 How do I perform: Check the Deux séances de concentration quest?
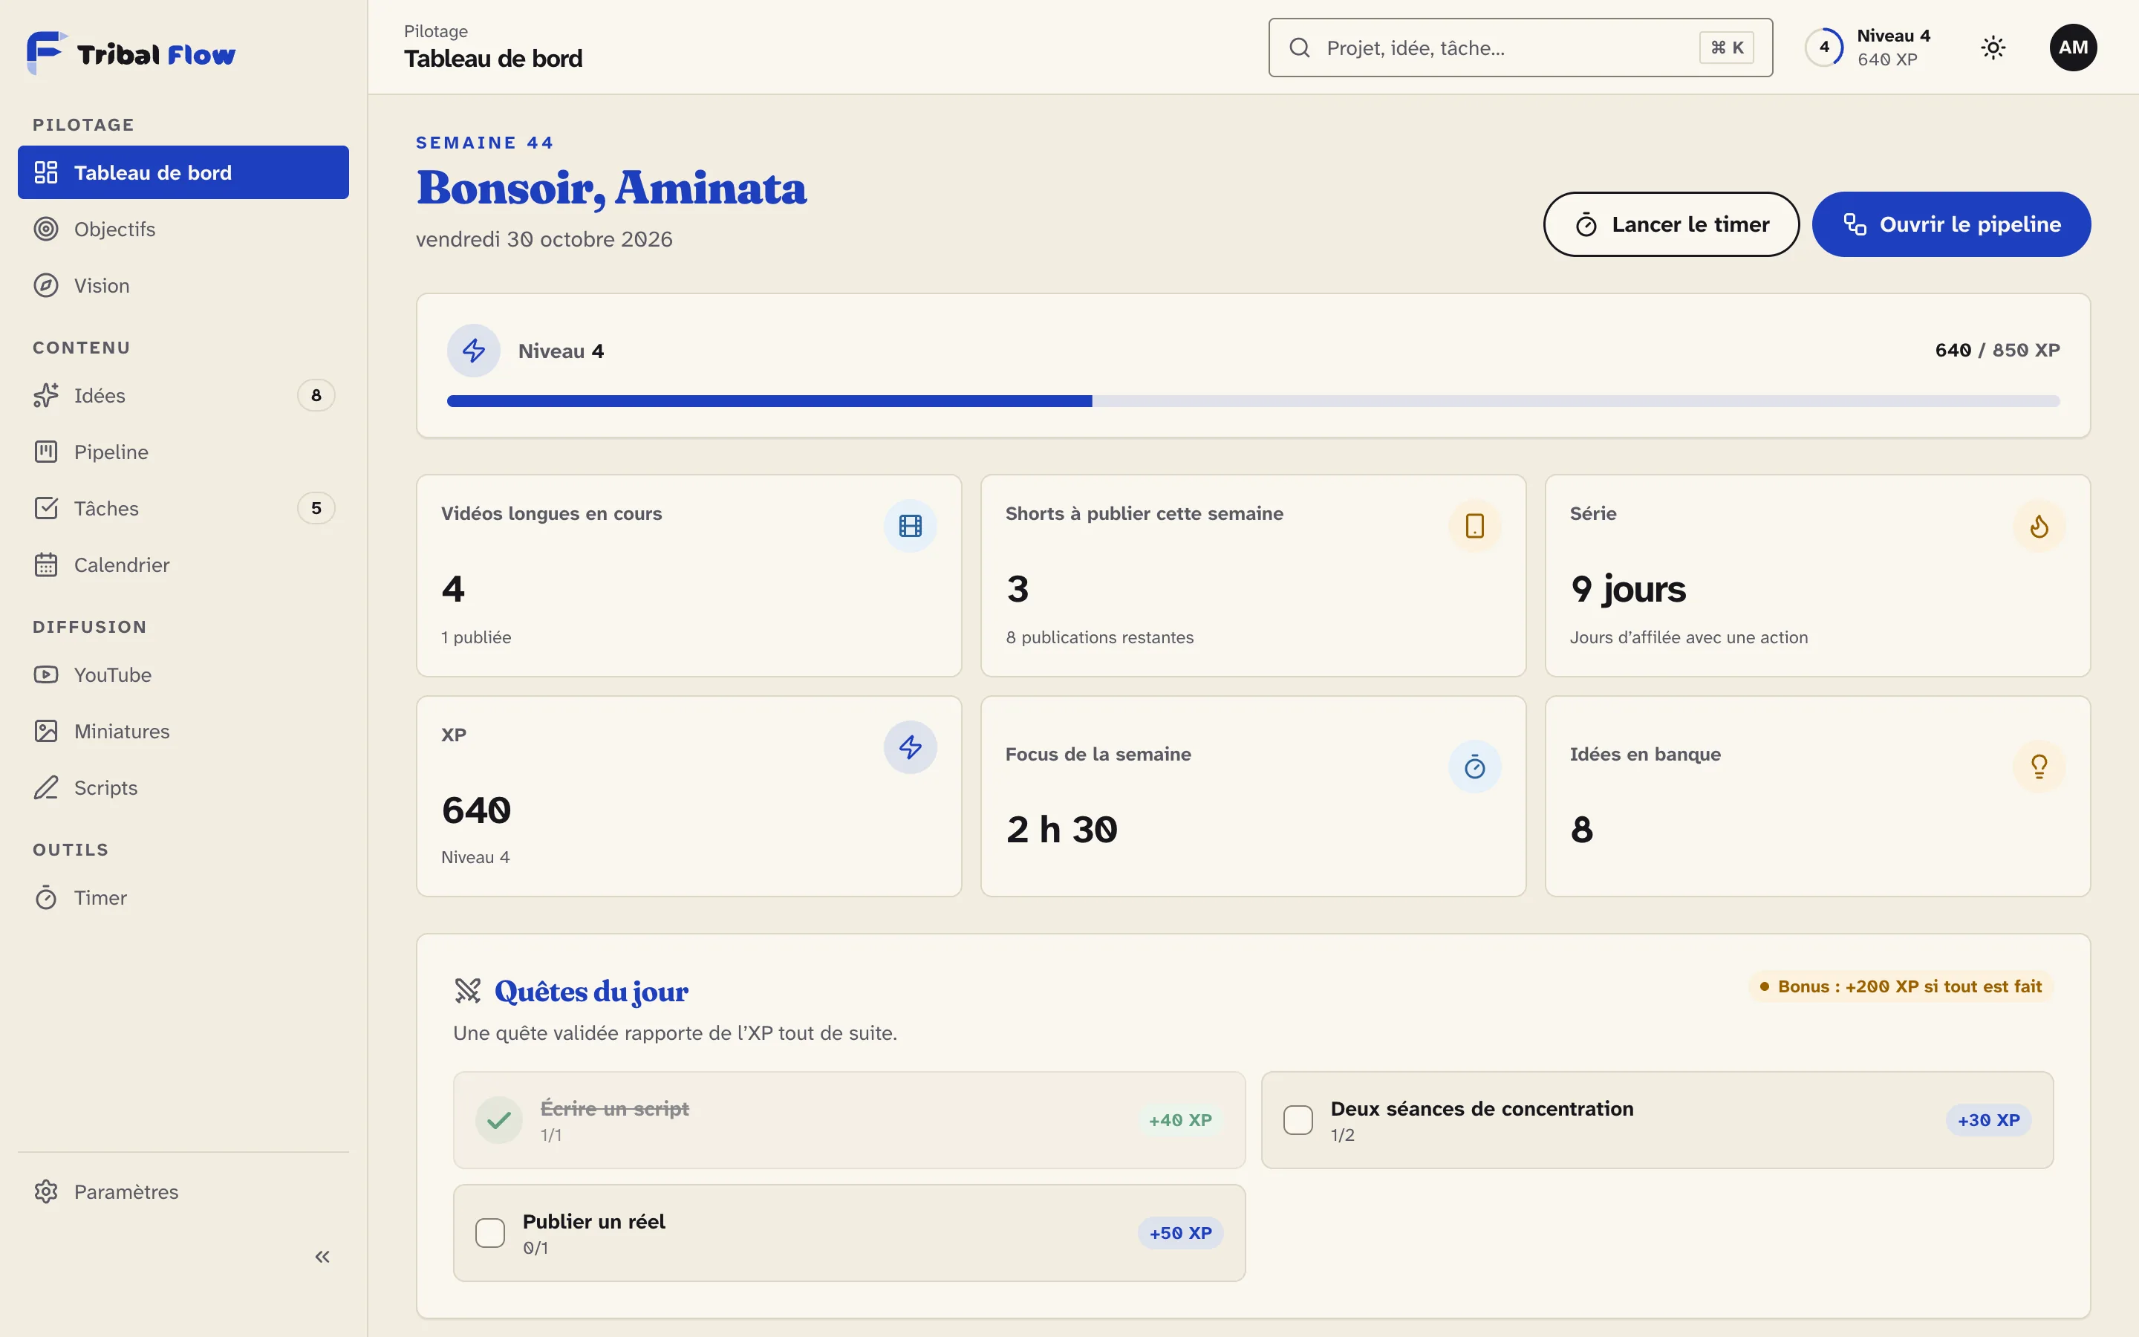[x=1298, y=1120]
